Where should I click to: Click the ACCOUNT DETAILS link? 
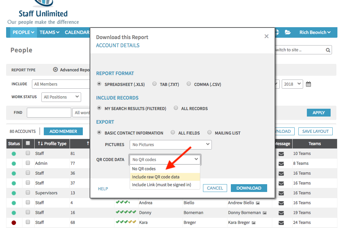pos(118,46)
